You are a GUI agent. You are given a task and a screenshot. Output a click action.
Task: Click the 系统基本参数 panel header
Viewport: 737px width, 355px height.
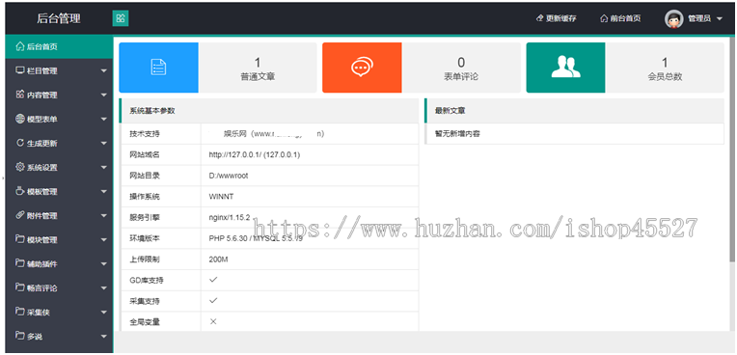pyautogui.click(x=269, y=111)
